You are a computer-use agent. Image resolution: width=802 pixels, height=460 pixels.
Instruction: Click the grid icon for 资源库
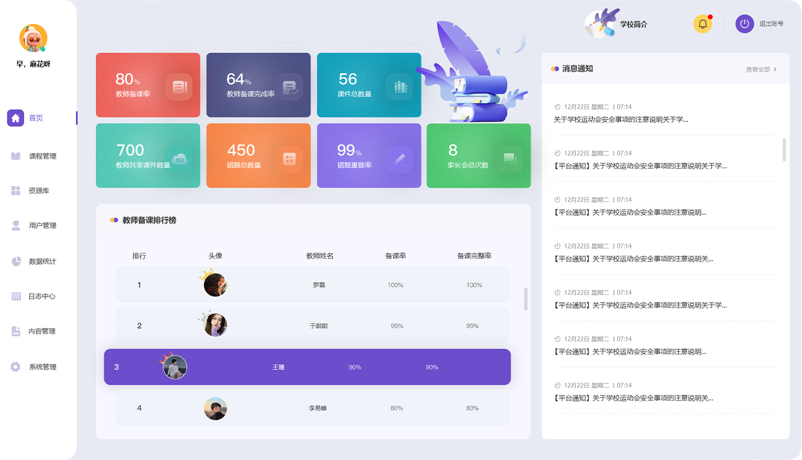[x=16, y=191]
